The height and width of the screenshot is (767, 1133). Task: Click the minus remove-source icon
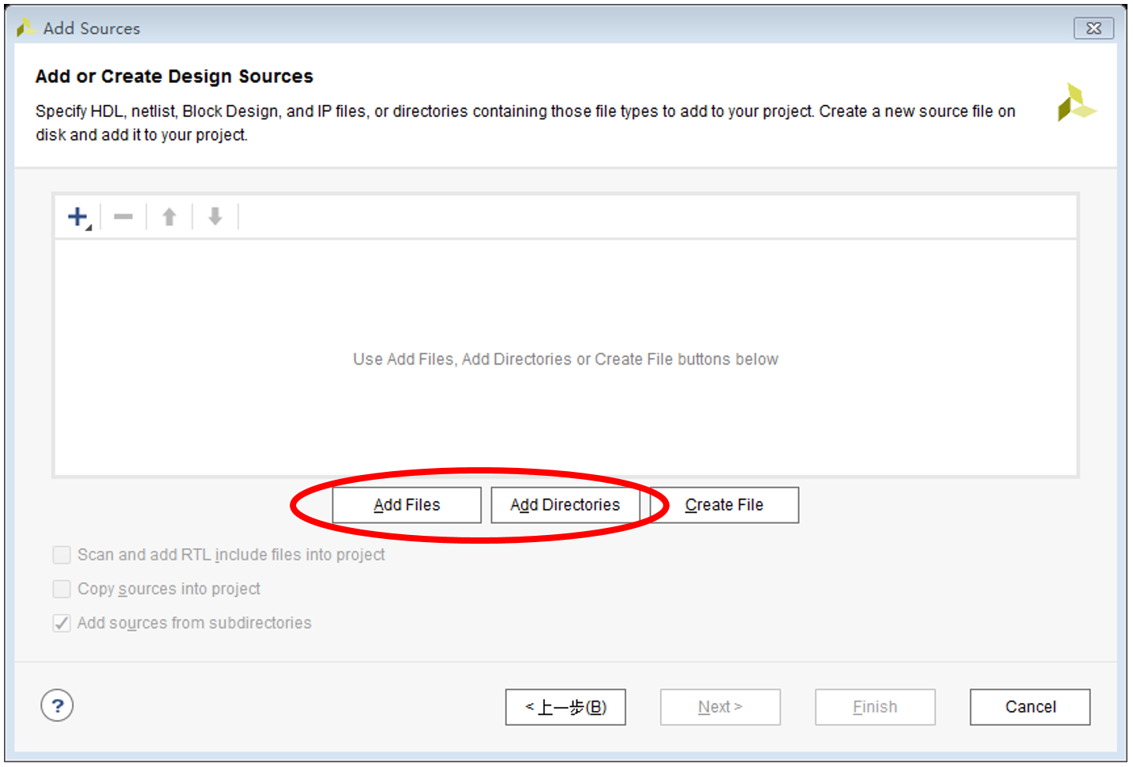pos(123,217)
